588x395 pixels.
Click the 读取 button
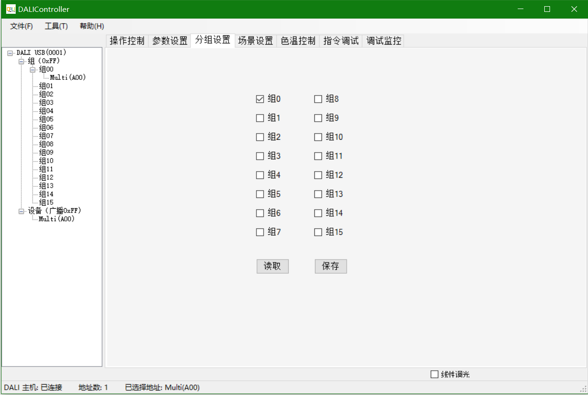pos(273,266)
